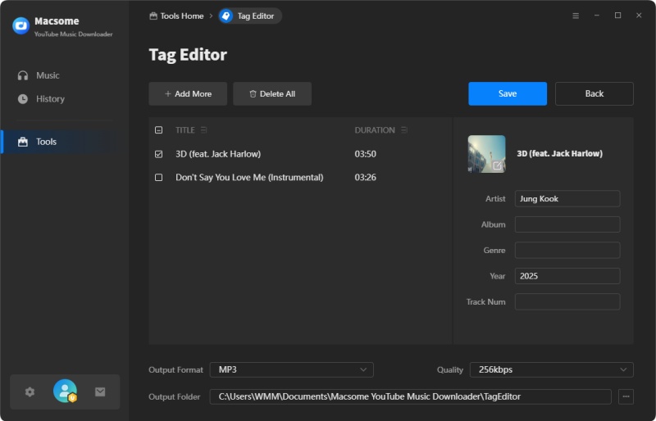Click the Track Num input field

(x=567, y=301)
